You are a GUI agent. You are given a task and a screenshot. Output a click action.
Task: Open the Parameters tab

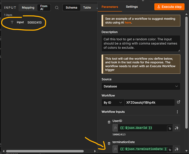110,7
